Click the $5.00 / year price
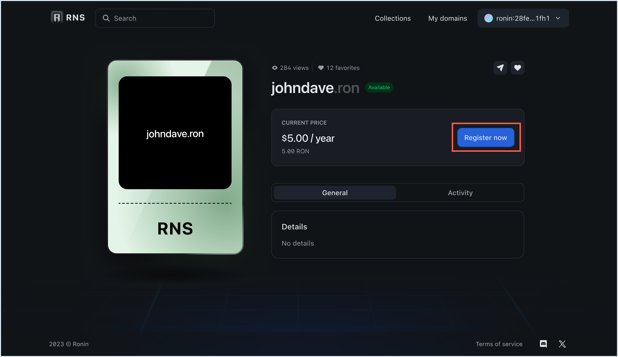The image size is (618, 357). [308, 138]
